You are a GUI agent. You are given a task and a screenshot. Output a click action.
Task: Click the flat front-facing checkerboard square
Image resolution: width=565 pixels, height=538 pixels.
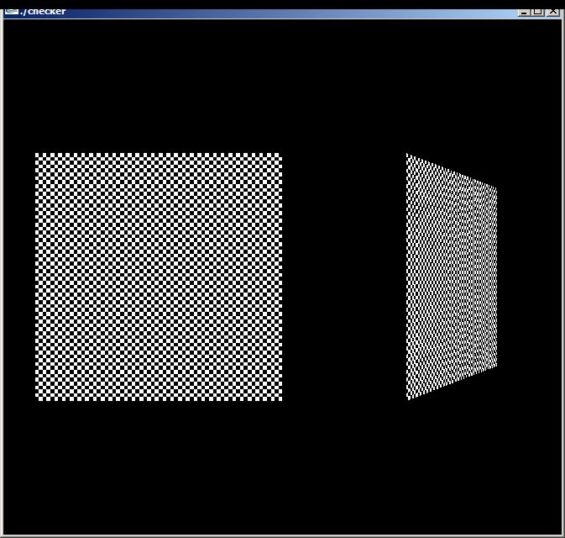click(159, 277)
